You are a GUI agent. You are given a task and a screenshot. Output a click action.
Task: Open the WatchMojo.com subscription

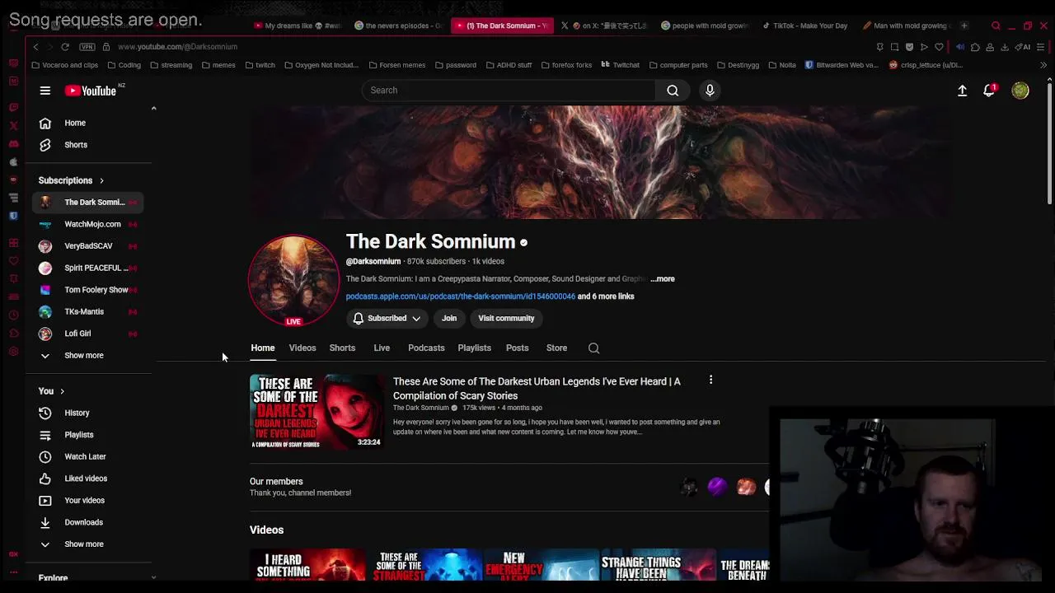click(88, 224)
